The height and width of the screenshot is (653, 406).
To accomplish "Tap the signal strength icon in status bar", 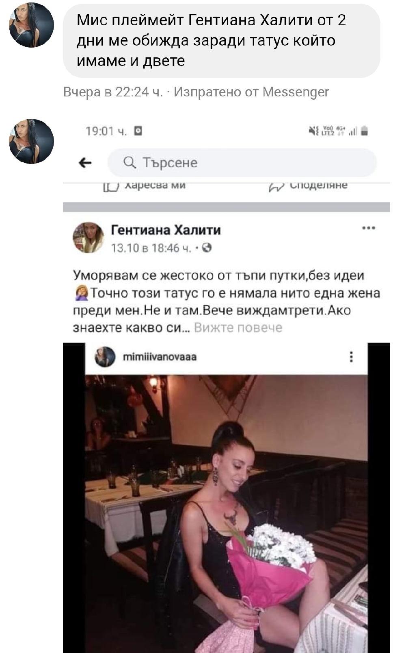I will [353, 131].
